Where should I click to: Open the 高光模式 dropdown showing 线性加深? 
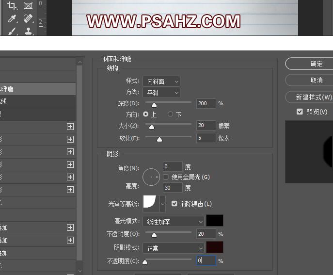(174, 222)
